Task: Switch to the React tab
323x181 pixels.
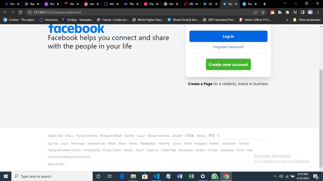Action: (32, 4)
